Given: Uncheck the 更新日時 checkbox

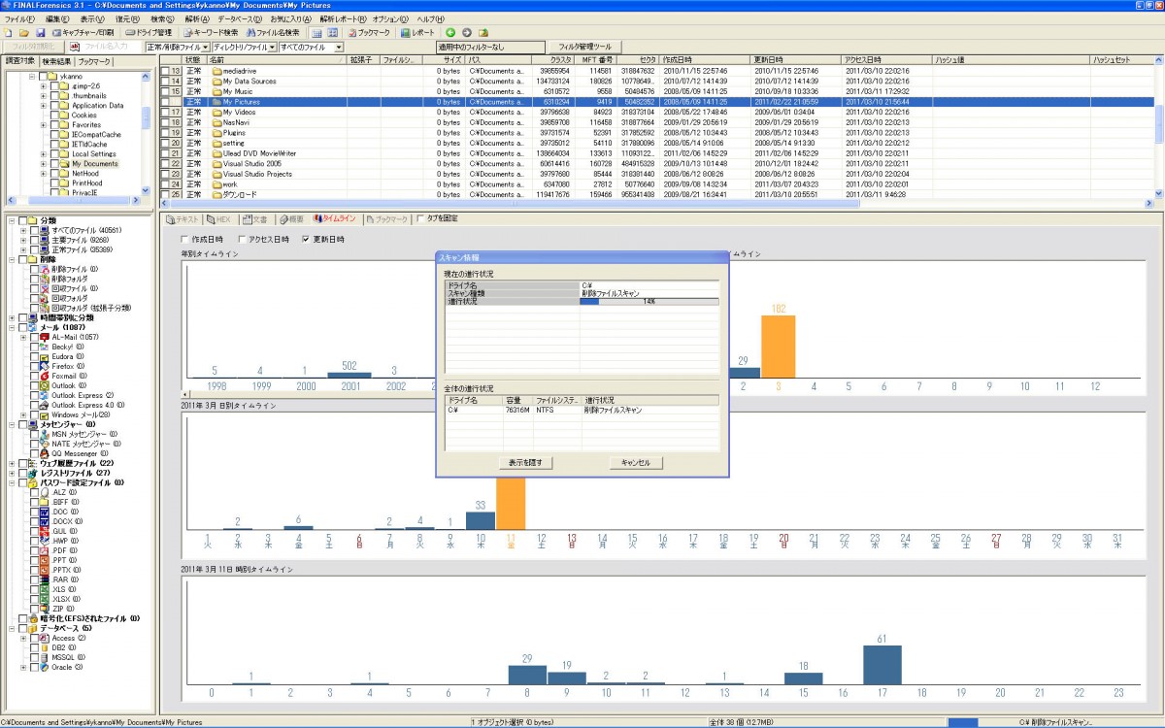Looking at the screenshot, I should click(306, 239).
